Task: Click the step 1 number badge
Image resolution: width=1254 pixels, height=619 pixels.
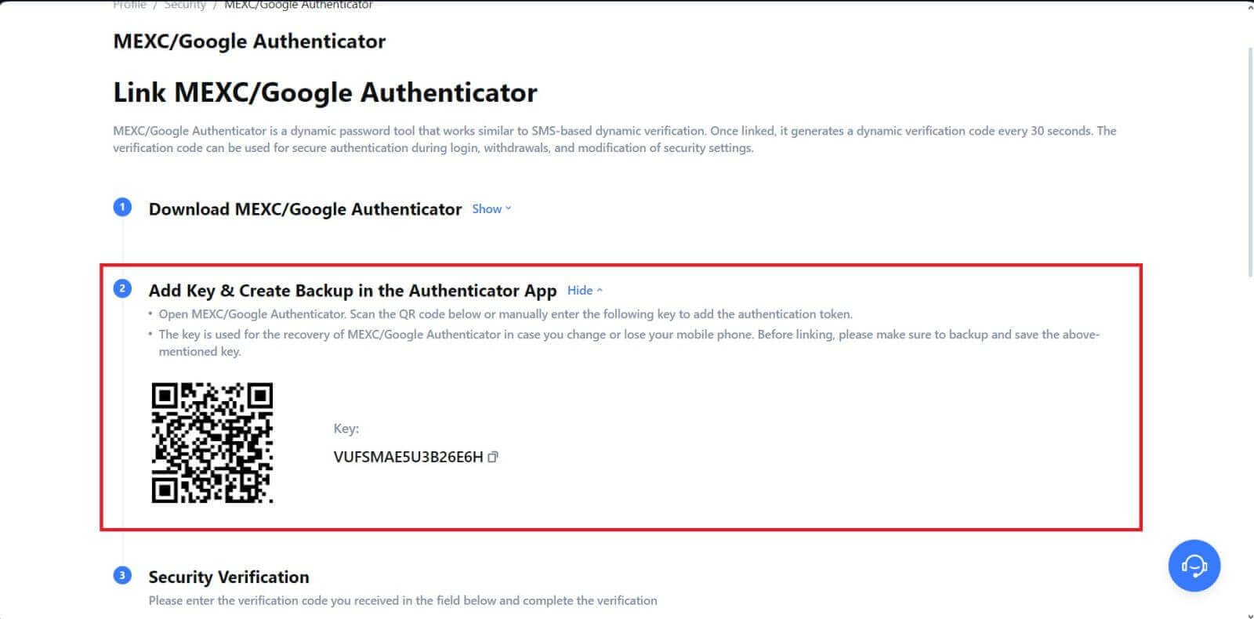Action: coord(122,208)
